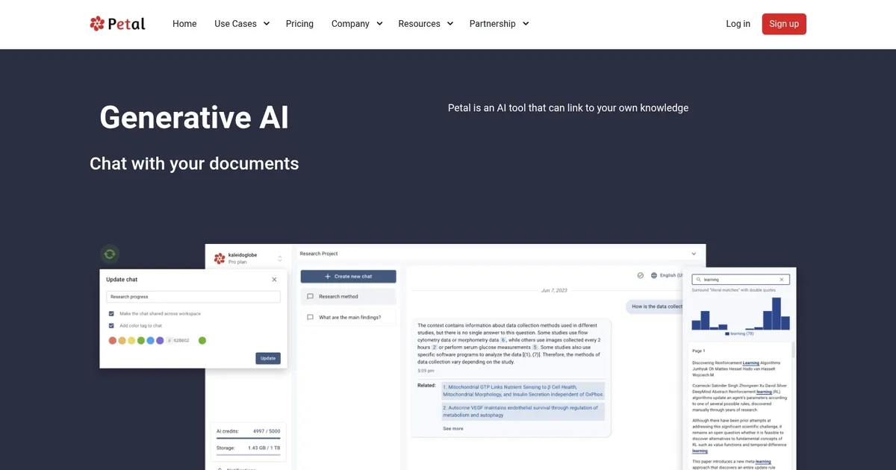Pick the yellow color tag swatch
Viewport: 896px width, 470px height.
pos(131,340)
